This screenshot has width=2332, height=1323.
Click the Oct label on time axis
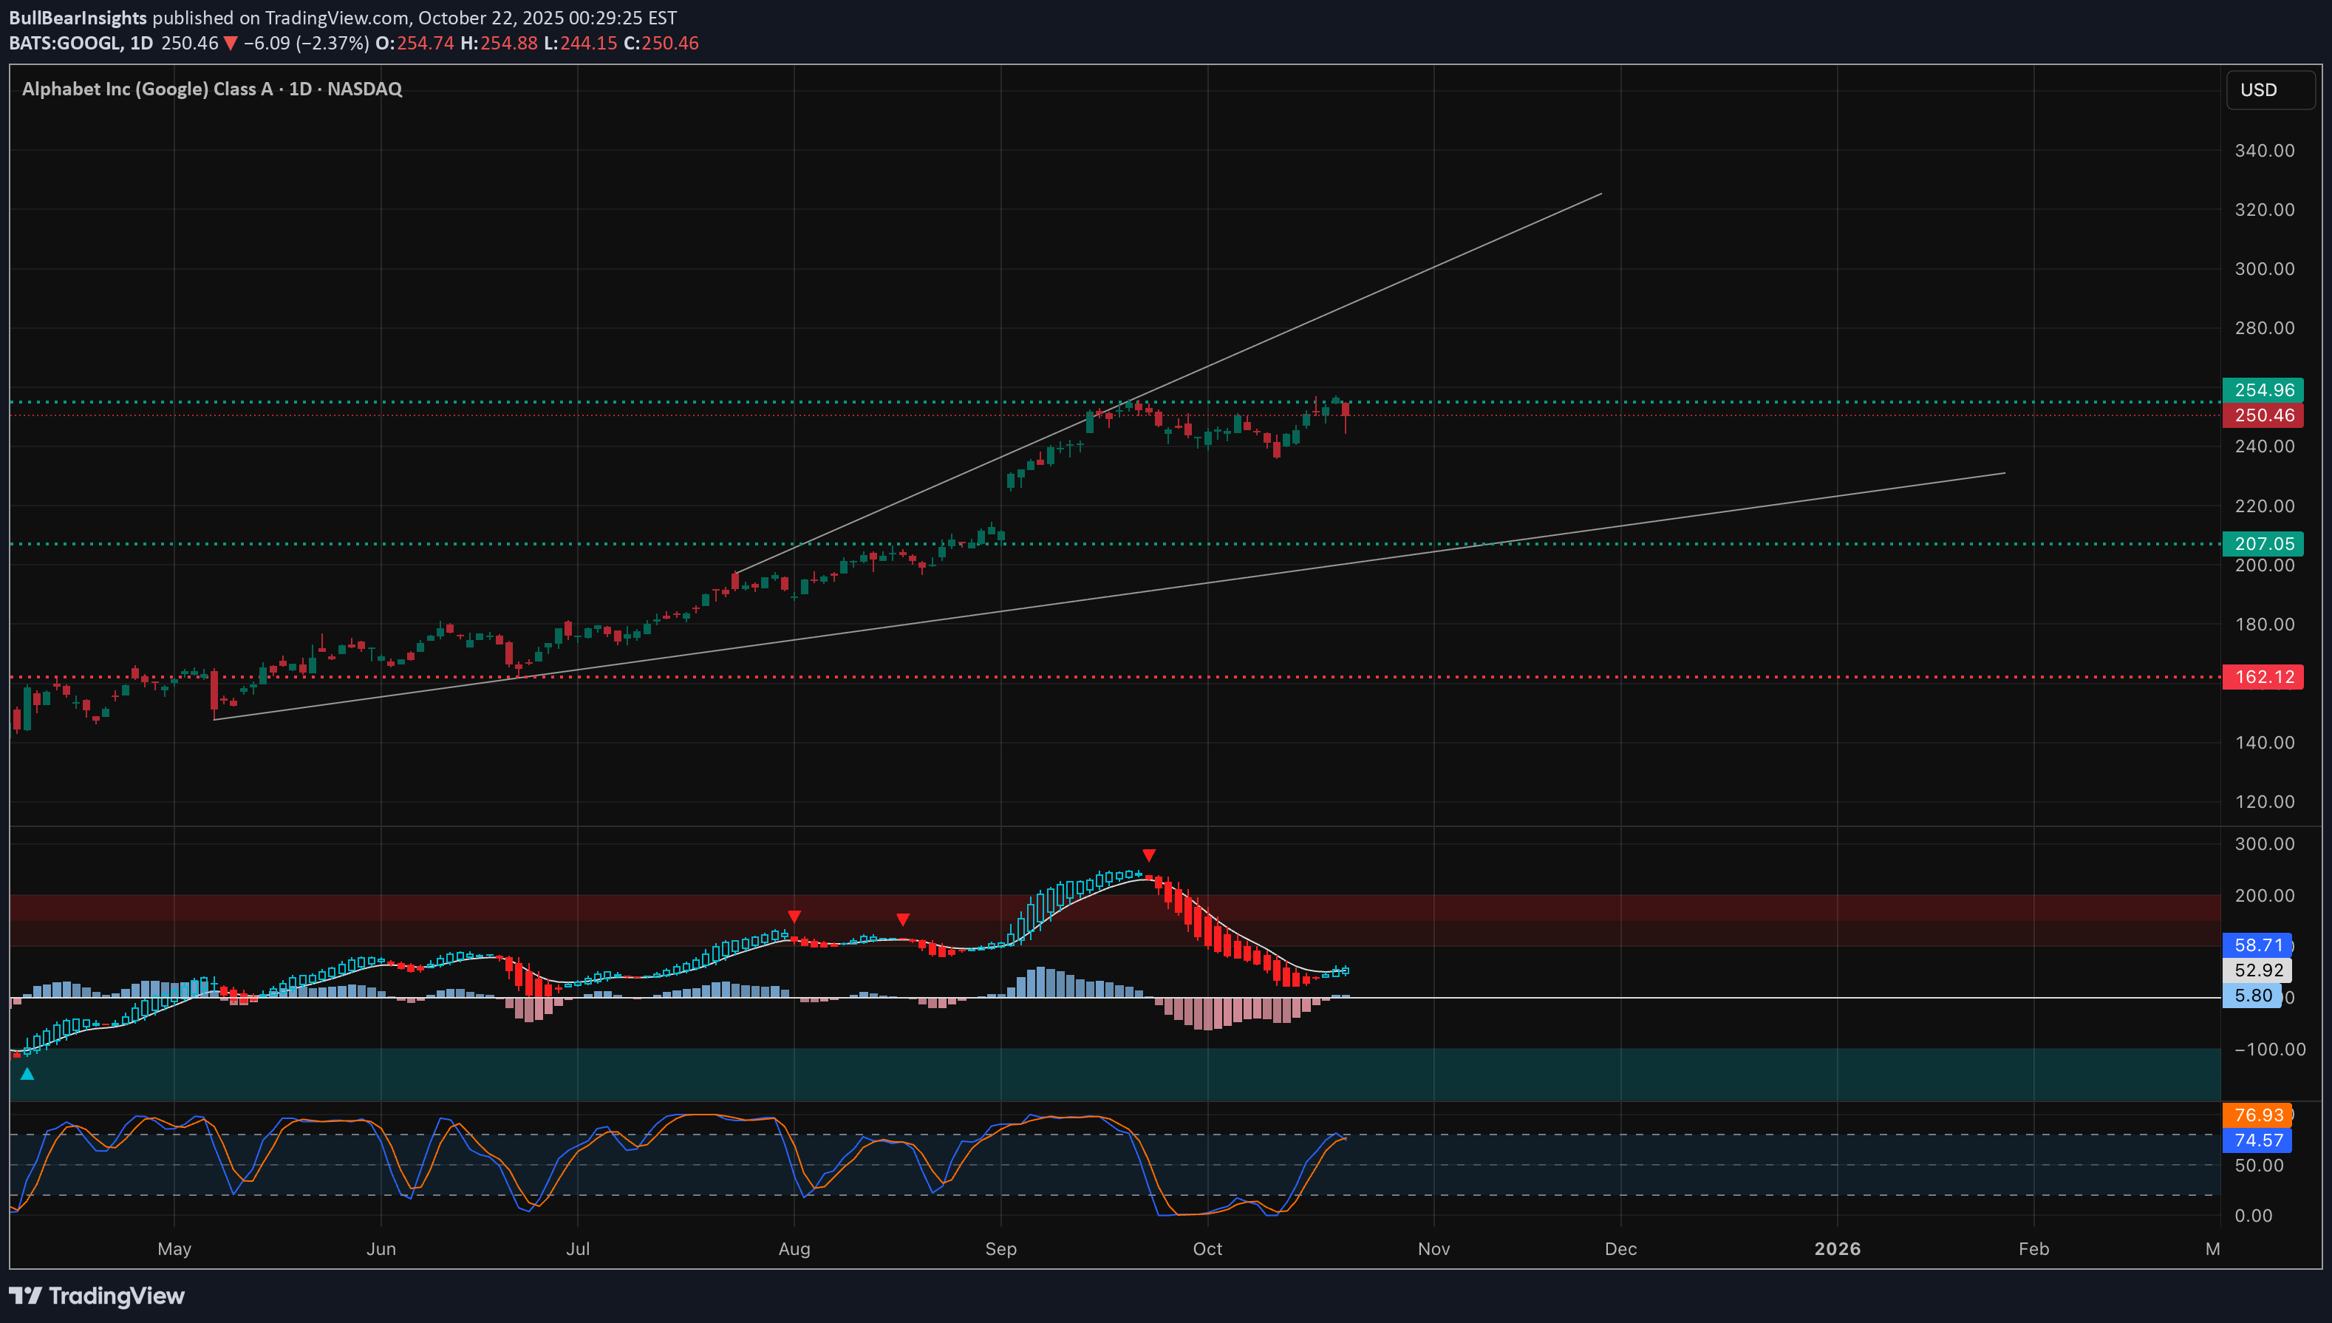pos(1207,1248)
